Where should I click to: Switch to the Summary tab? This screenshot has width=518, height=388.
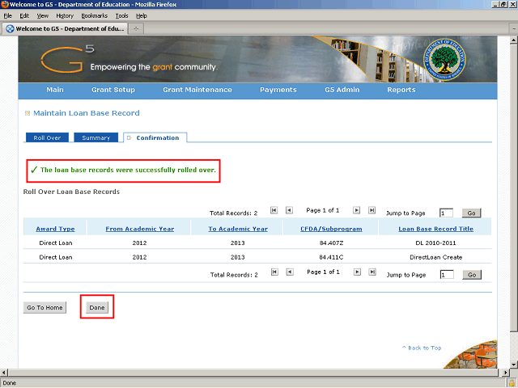pyautogui.click(x=96, y=137)
